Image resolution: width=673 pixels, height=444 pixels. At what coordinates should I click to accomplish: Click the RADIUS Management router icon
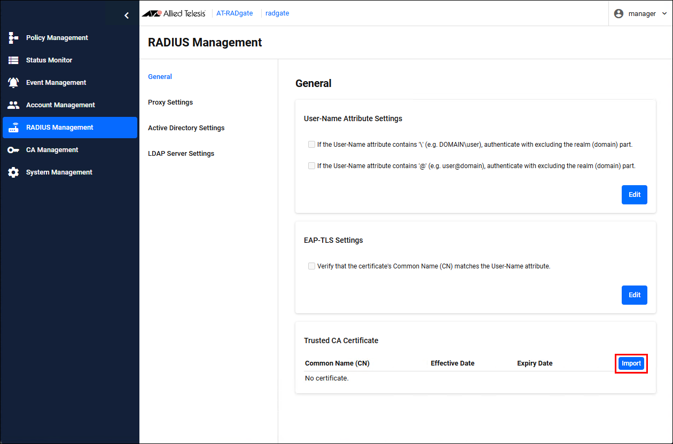[x=13, y=128]
